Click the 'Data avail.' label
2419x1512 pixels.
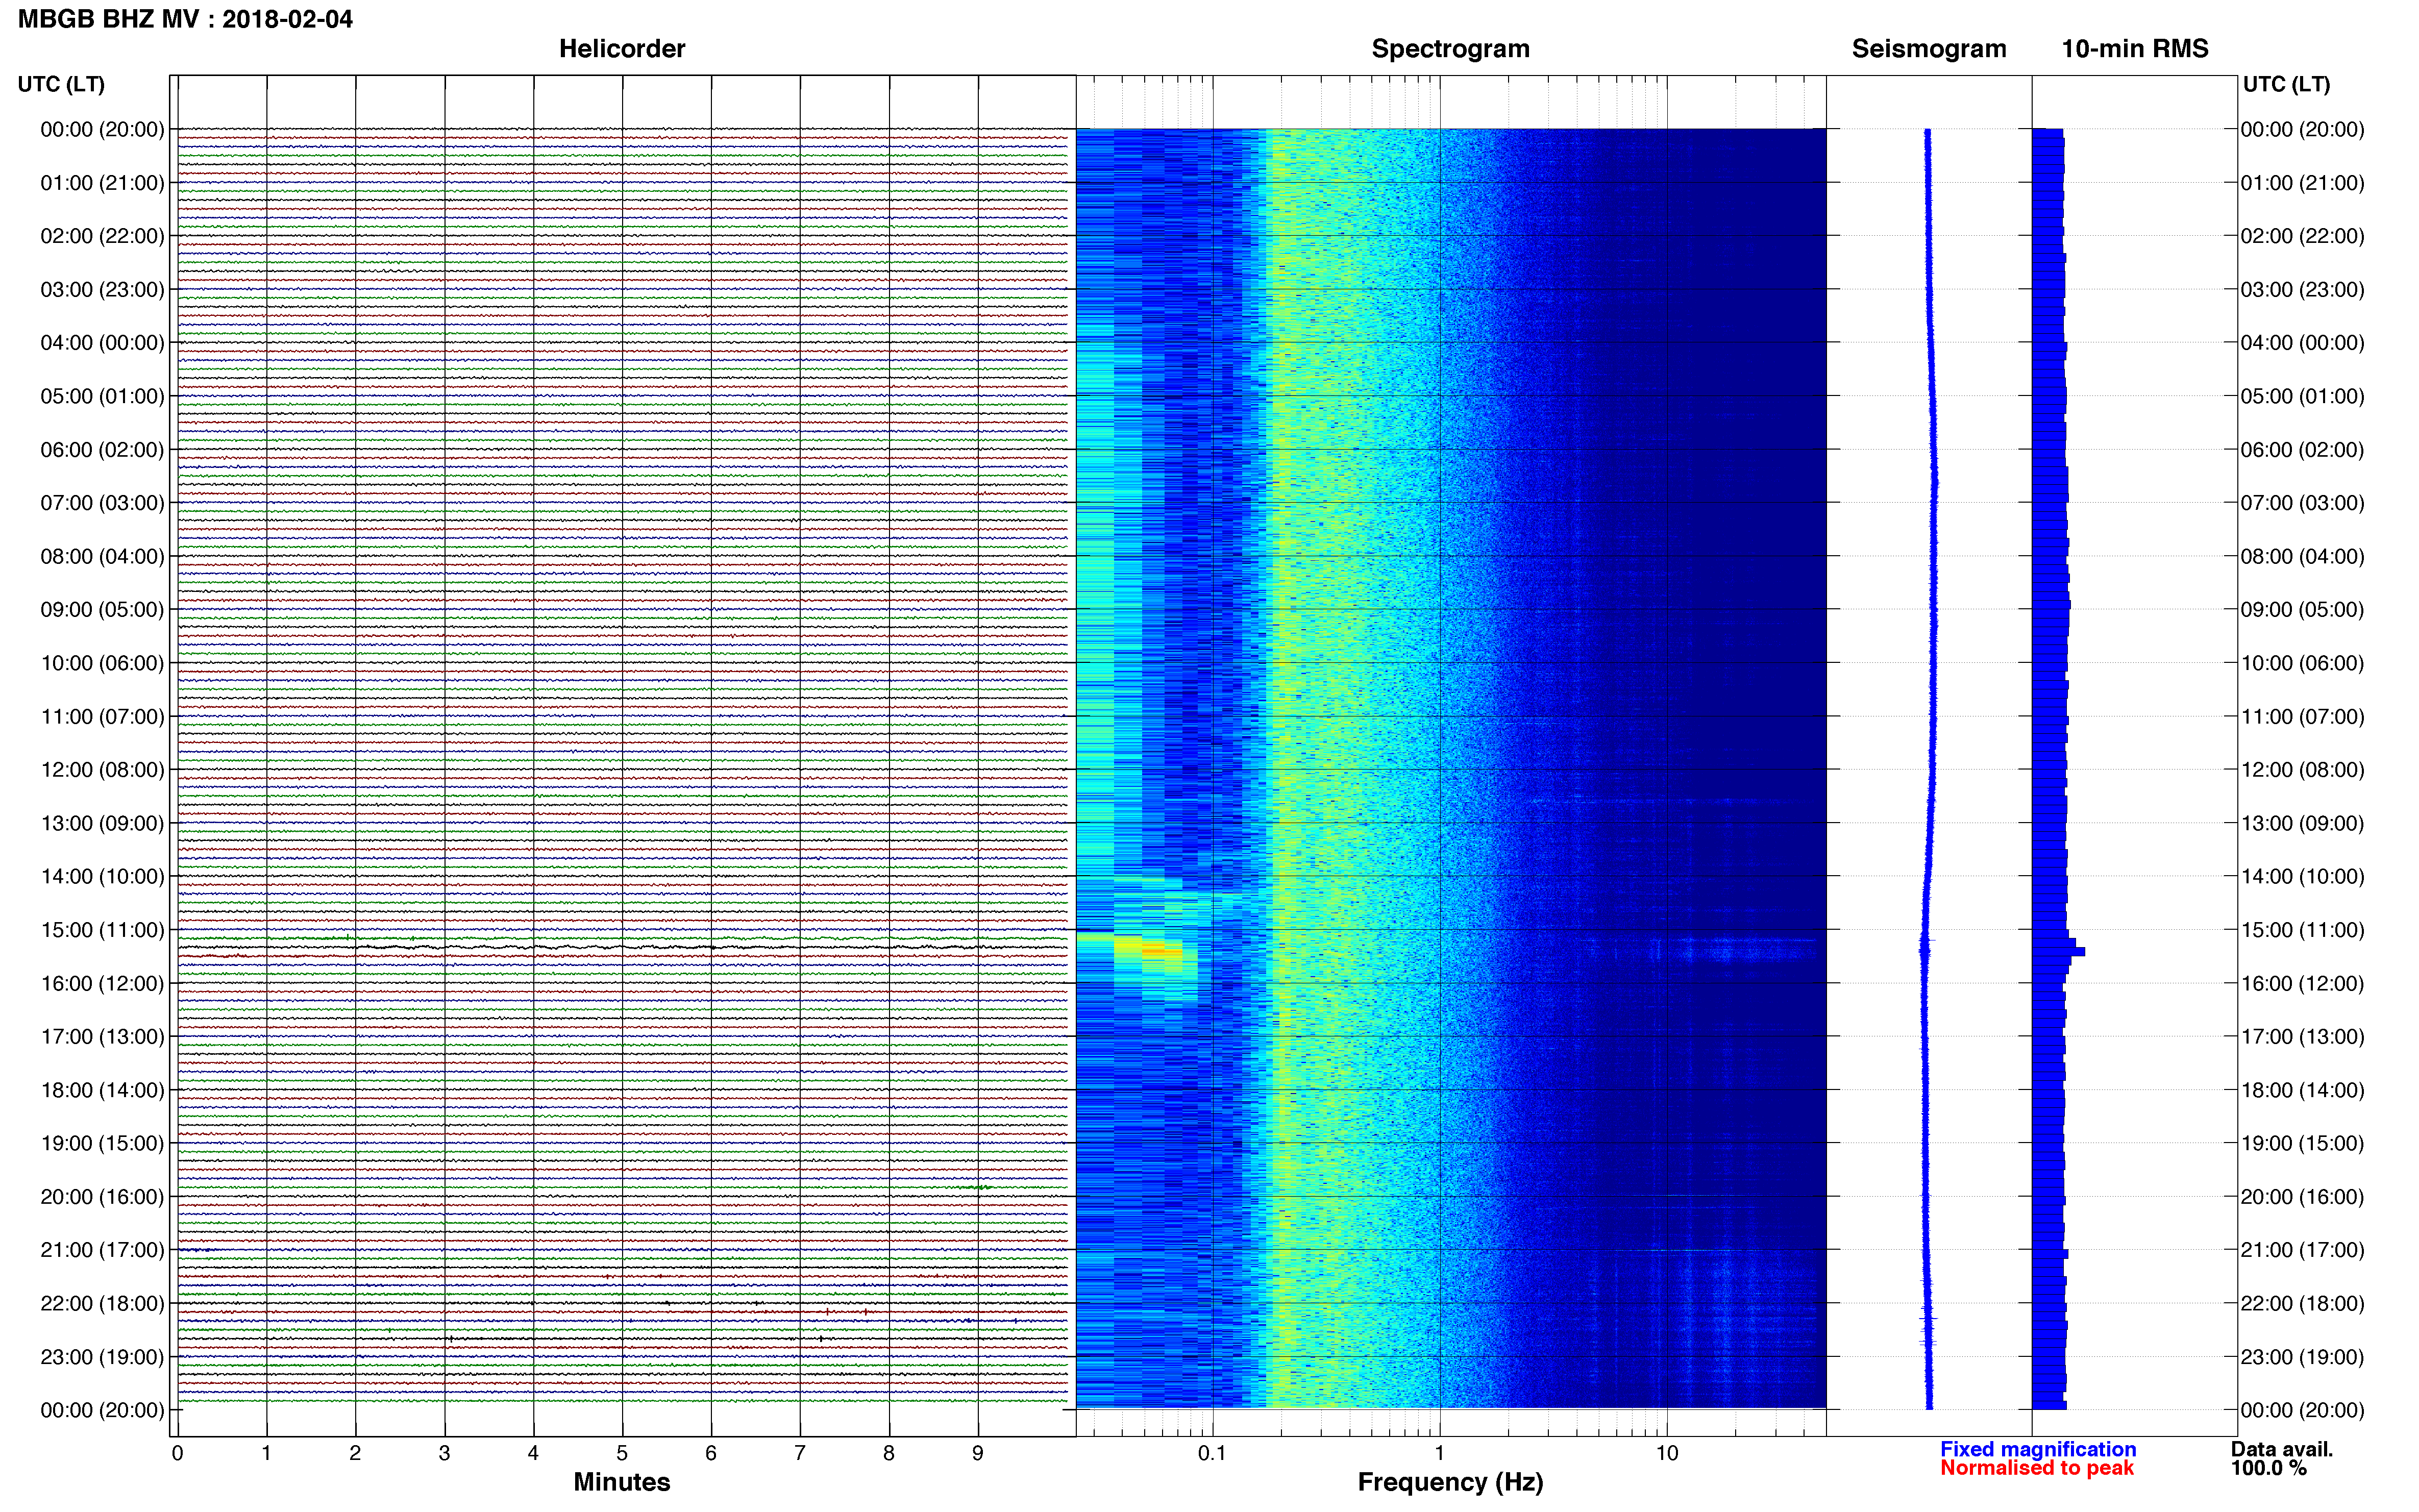(2282, 1449)
